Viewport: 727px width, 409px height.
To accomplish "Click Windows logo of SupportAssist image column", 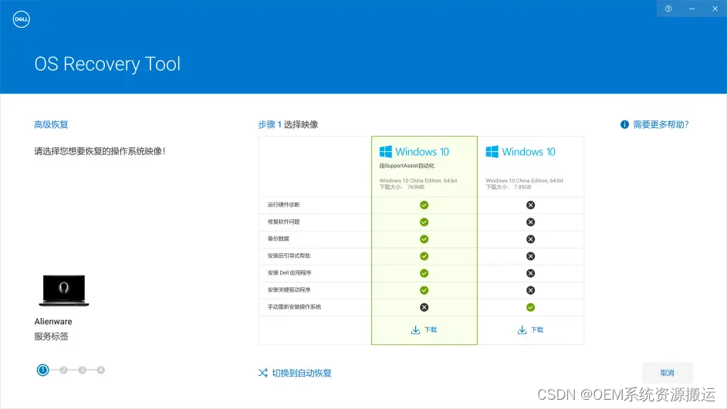I will [x=385, y=151].
